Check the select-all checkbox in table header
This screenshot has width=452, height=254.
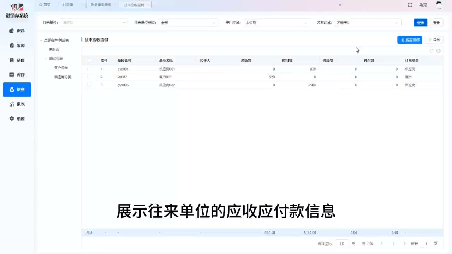pos(89,61)
